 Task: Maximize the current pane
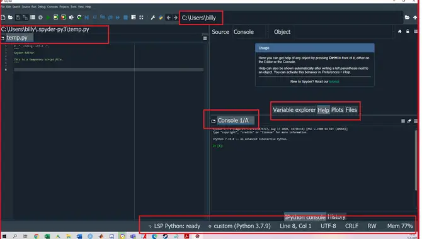click(134, 18)
